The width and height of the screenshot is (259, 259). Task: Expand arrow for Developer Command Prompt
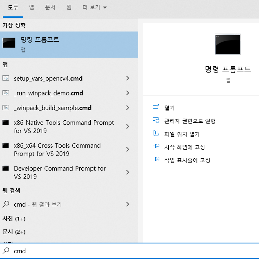coord(127,172)
